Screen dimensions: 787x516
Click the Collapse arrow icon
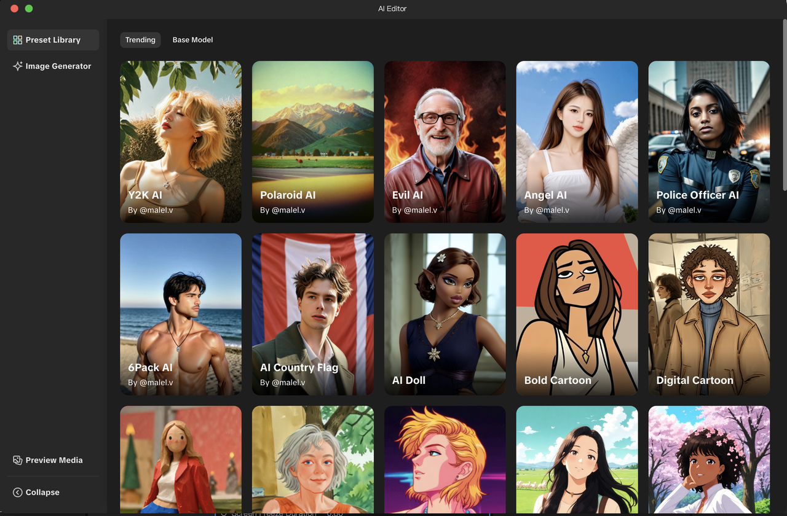tap(17, 492)
